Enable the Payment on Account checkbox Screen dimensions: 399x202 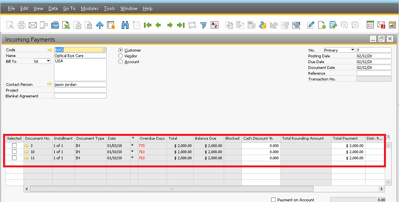pos(273,200)
